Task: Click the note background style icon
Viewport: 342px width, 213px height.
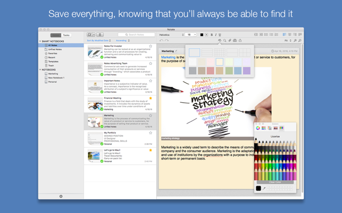Action: point(220,40)
